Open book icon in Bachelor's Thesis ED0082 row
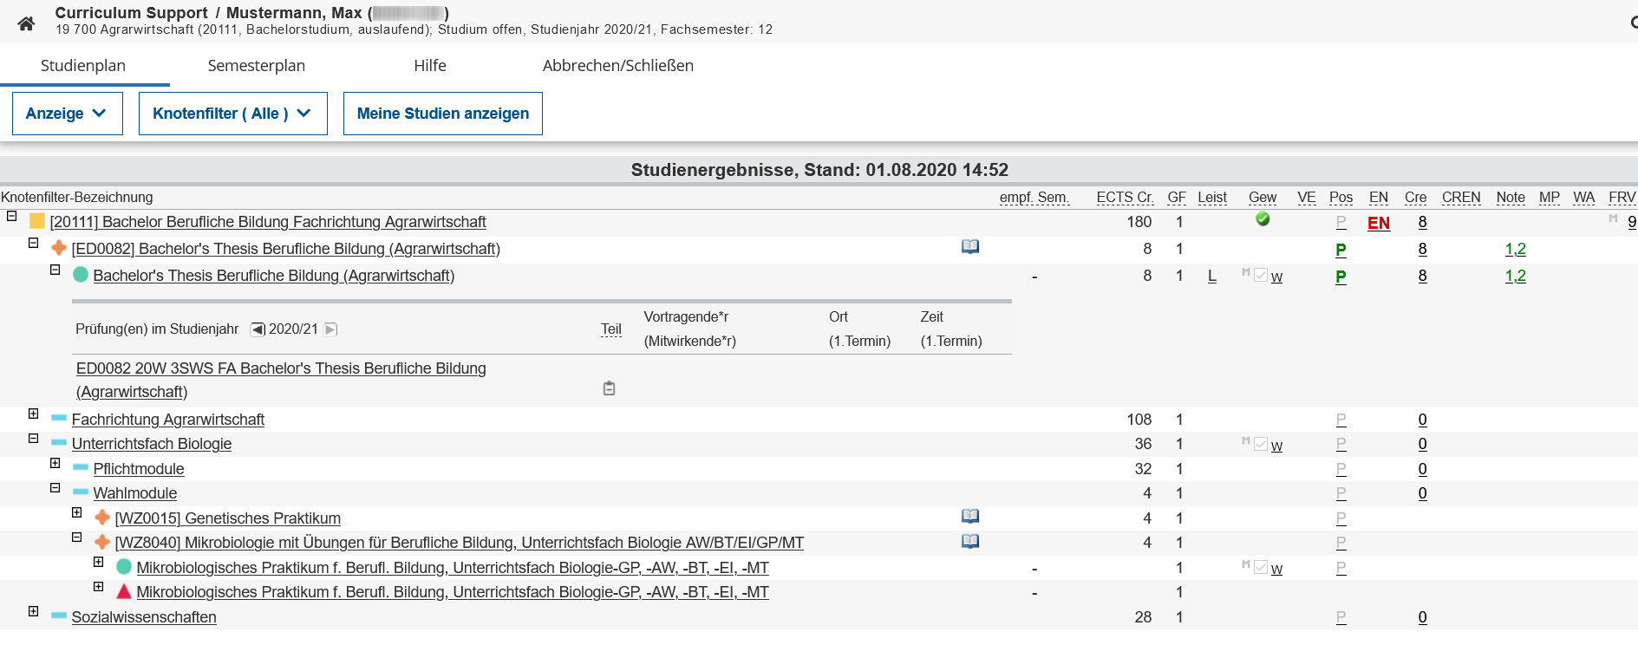This screenshot has height=645, width=1638. click(x=969, y=247)
